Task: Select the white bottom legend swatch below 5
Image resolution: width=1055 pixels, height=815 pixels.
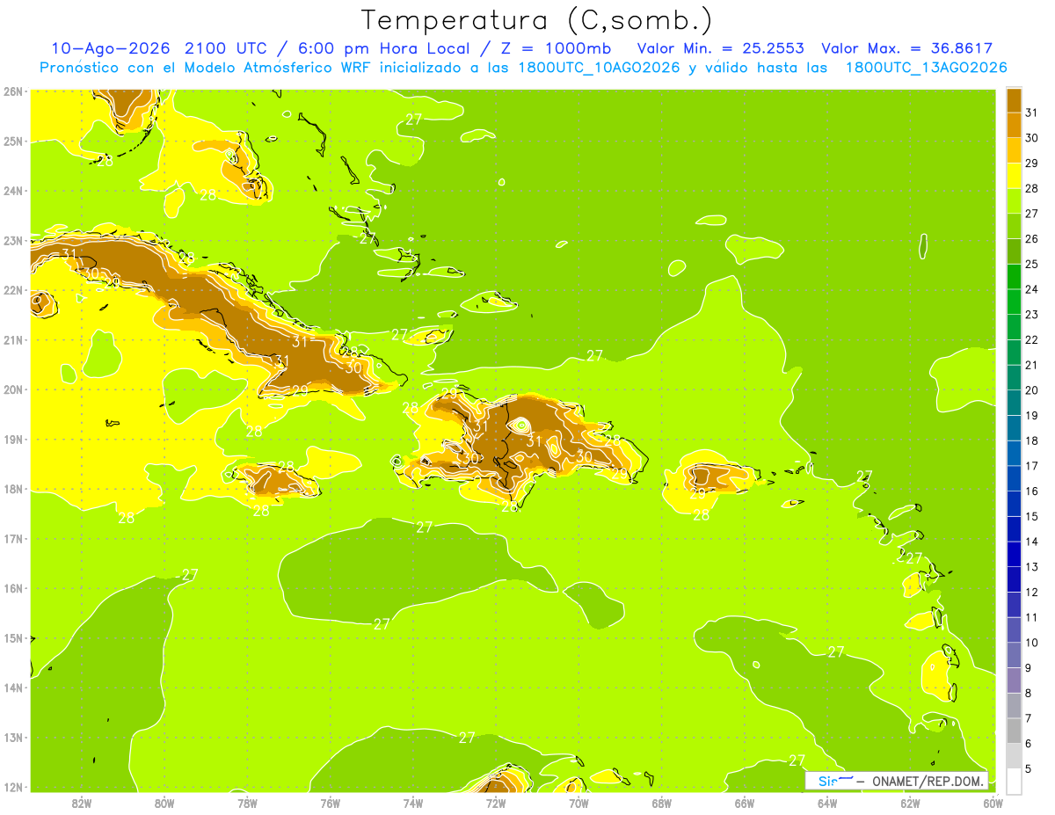Action: pyautogui.click(x=1014, y=781)
